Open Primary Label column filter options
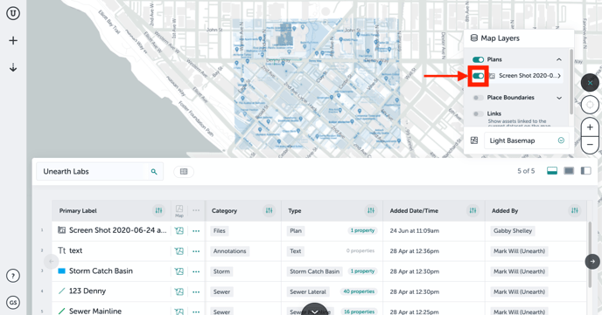The width and height of the screenshot is (602, 315). (158, 210)
